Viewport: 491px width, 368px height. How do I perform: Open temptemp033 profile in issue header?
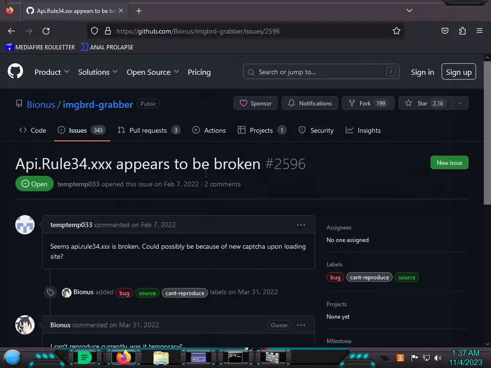click(x=78, y=184)
